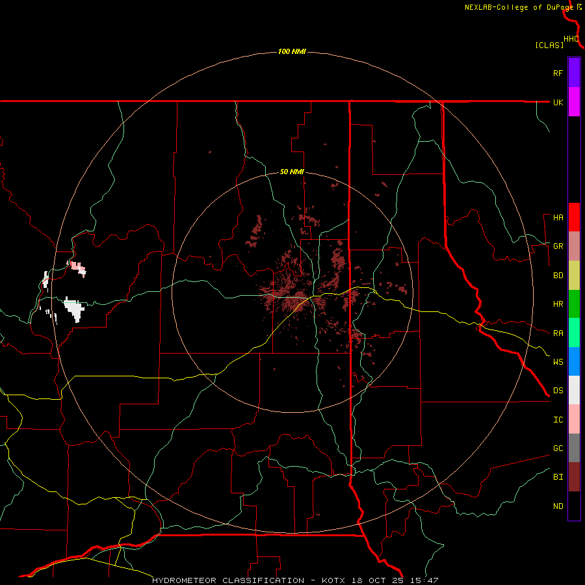The width and height of the screenshot is (585, 585).
Task: Click the HYDROMETEOR CLASSIFICATION caption
Action: click(x=228, y=580)
